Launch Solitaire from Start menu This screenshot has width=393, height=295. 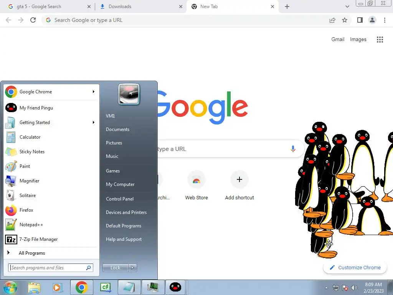51,196
